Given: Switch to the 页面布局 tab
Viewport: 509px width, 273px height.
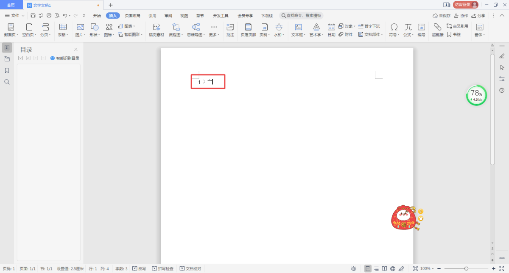Looking at the screenshot, I should (132, 16).
